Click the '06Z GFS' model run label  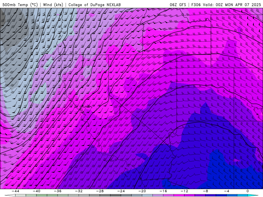pyautogui.click(x=178, y=5)
